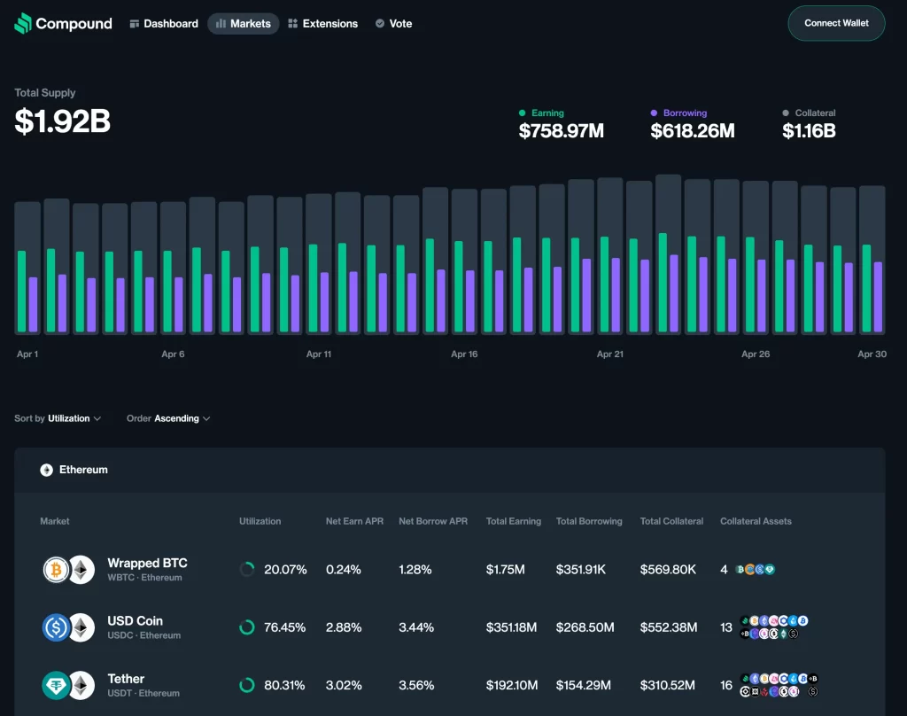Click the Markets bar-chart icon

coord(221,24)
